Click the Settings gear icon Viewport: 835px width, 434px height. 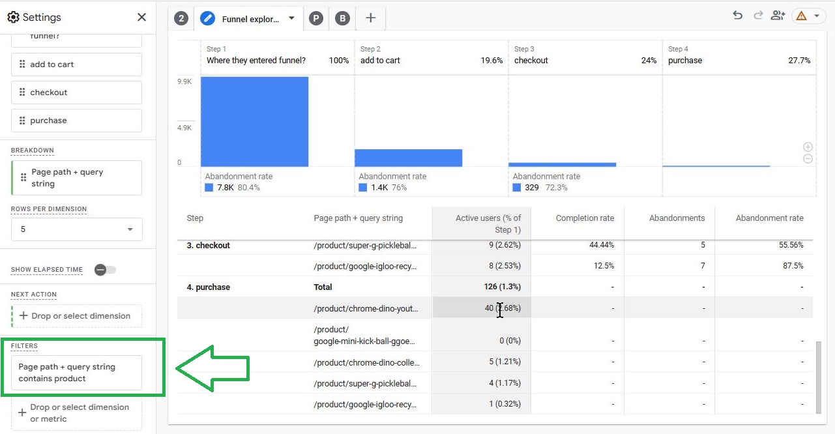[x=13, y=17]
